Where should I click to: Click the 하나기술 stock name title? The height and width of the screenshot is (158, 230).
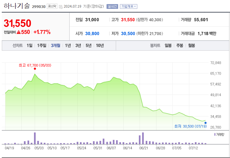pyautogui.click(x=17, y=6)
